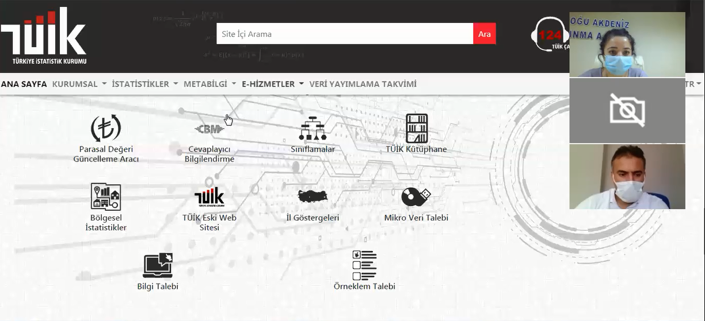
Task: Expand the E-HİZMETLER dropdown menu
Action: [273, 84]
